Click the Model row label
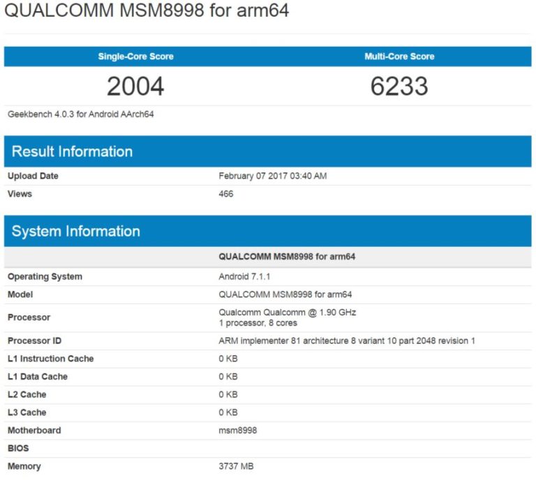 coord(20,294)
